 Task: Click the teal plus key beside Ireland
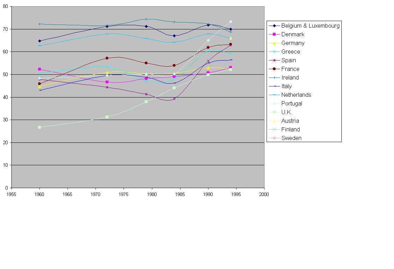coord(275,77)
